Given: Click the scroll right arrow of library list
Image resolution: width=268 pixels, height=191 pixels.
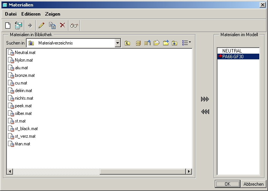Looking at the screenshot, I should [189, 171].
